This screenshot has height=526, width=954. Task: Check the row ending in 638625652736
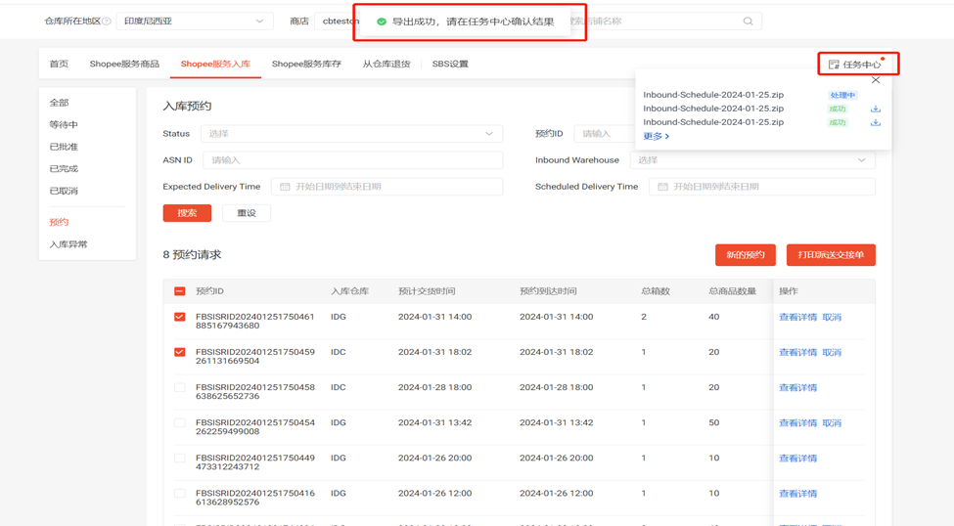[x=179, y=387]
